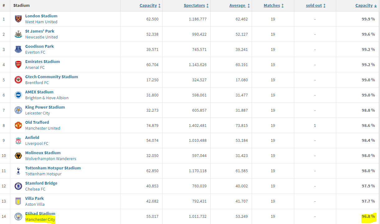
Task: Click the Aston Villa club name
Action: point(35,204)
